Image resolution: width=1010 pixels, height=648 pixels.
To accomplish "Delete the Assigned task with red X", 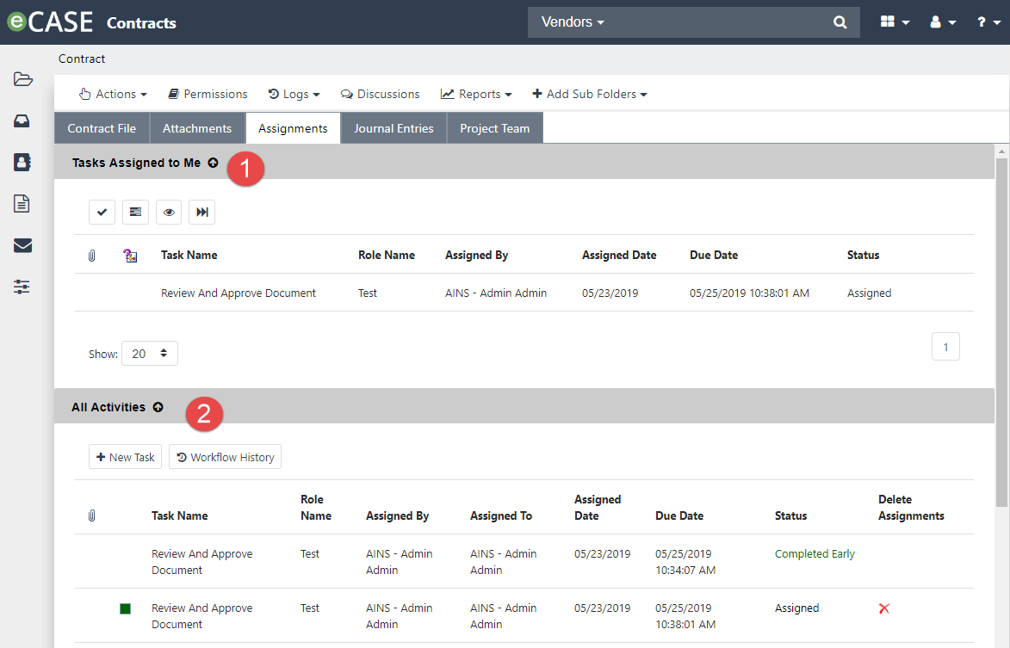I will point(883,608).
